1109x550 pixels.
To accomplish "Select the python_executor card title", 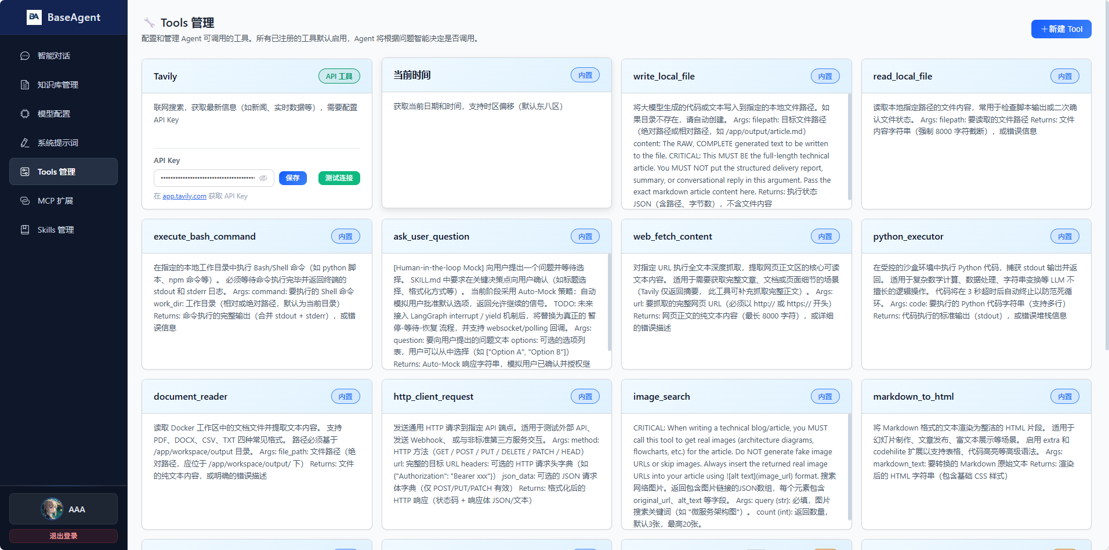I will pos(908,237).
